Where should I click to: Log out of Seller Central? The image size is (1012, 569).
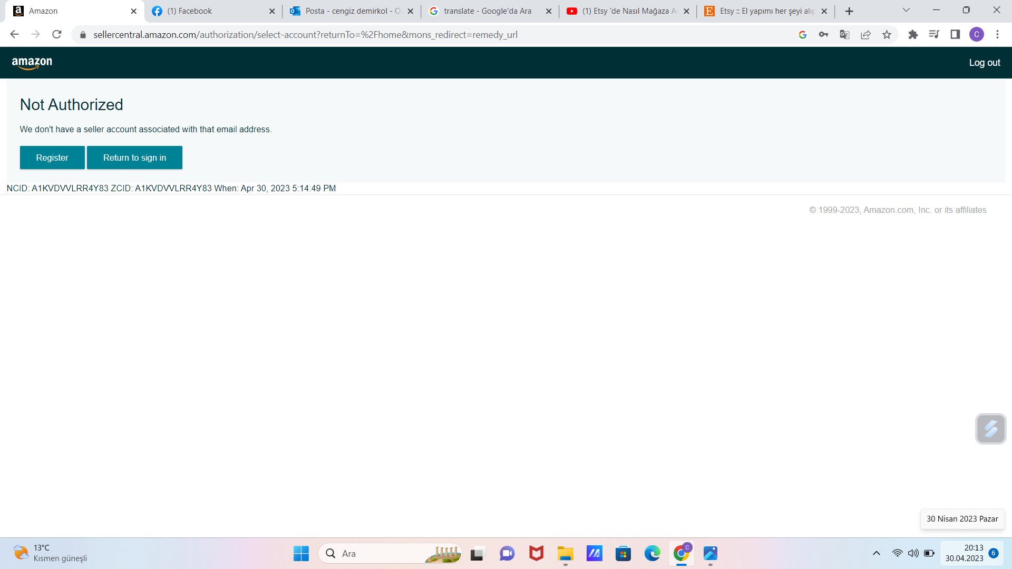984,63
